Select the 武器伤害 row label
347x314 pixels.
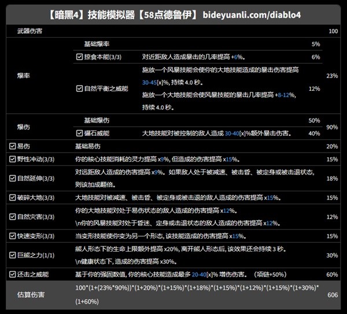point(30,31)
